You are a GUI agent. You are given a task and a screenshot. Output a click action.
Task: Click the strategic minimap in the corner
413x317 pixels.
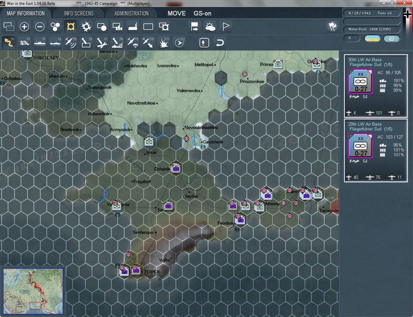(x=33, y=291)
